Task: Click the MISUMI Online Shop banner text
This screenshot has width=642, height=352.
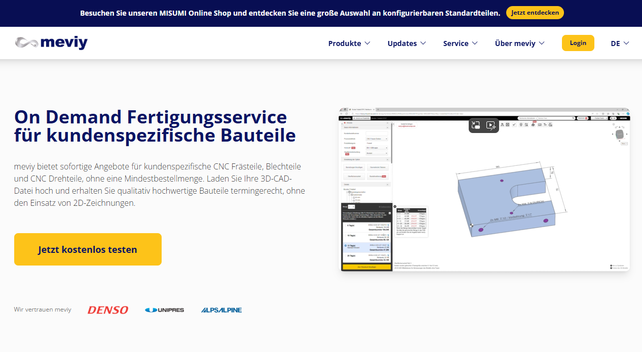Action: coord(290,13)
